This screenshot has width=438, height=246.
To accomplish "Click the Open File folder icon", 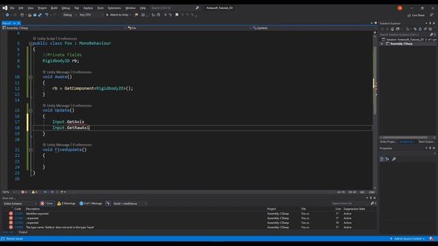I will pos(29,15).
